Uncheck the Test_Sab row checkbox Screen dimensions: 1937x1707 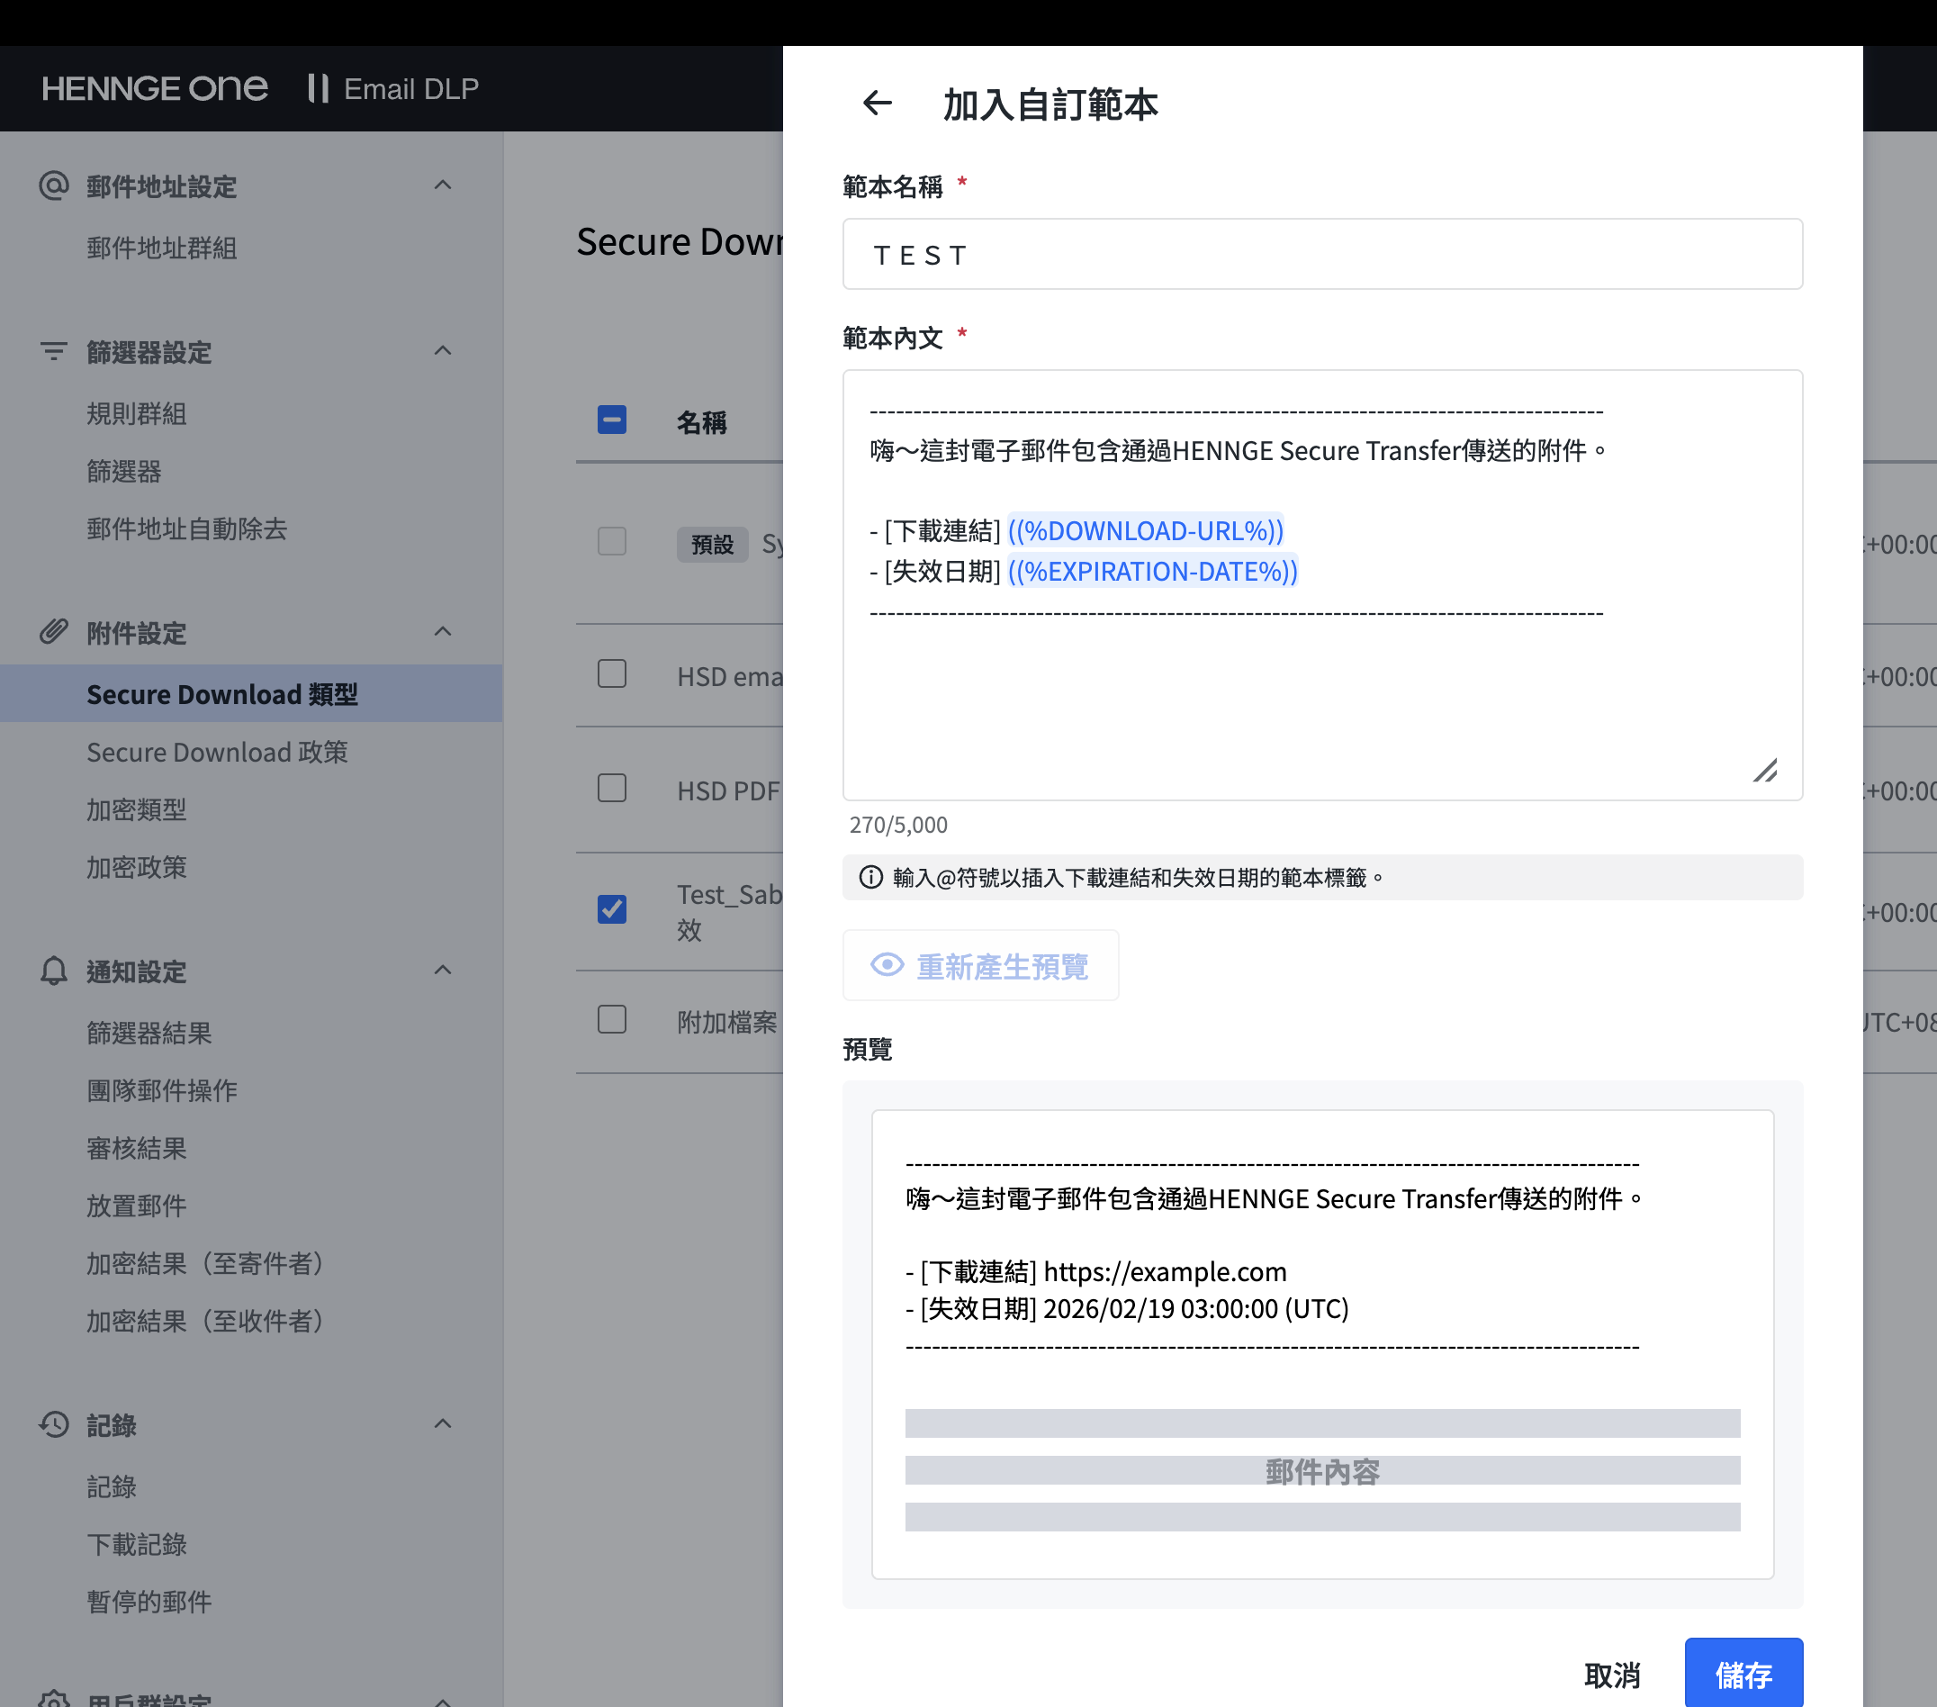[x=612, y=910]
